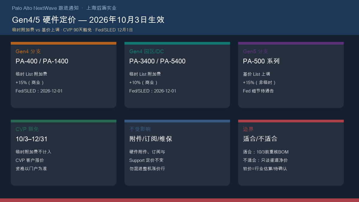Click the '勿混进整机涨价行' line
This screenshot has height=202, width=359.
click(147, 169)
